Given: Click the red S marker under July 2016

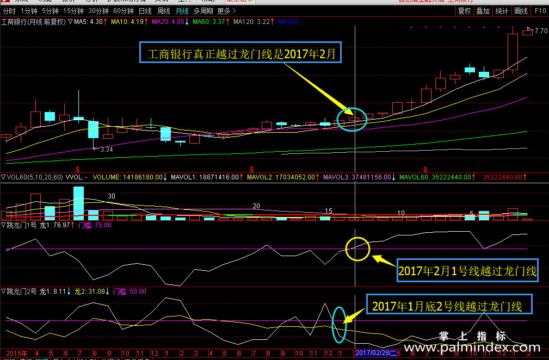Looking at the screenshot, I should (x=252, y=170).
